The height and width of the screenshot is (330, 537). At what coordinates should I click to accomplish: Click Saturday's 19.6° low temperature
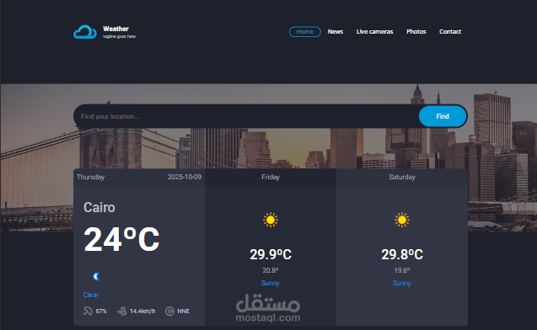tap(402, 270)
